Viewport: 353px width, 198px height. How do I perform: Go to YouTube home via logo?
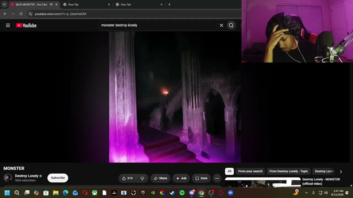(26, 25)
